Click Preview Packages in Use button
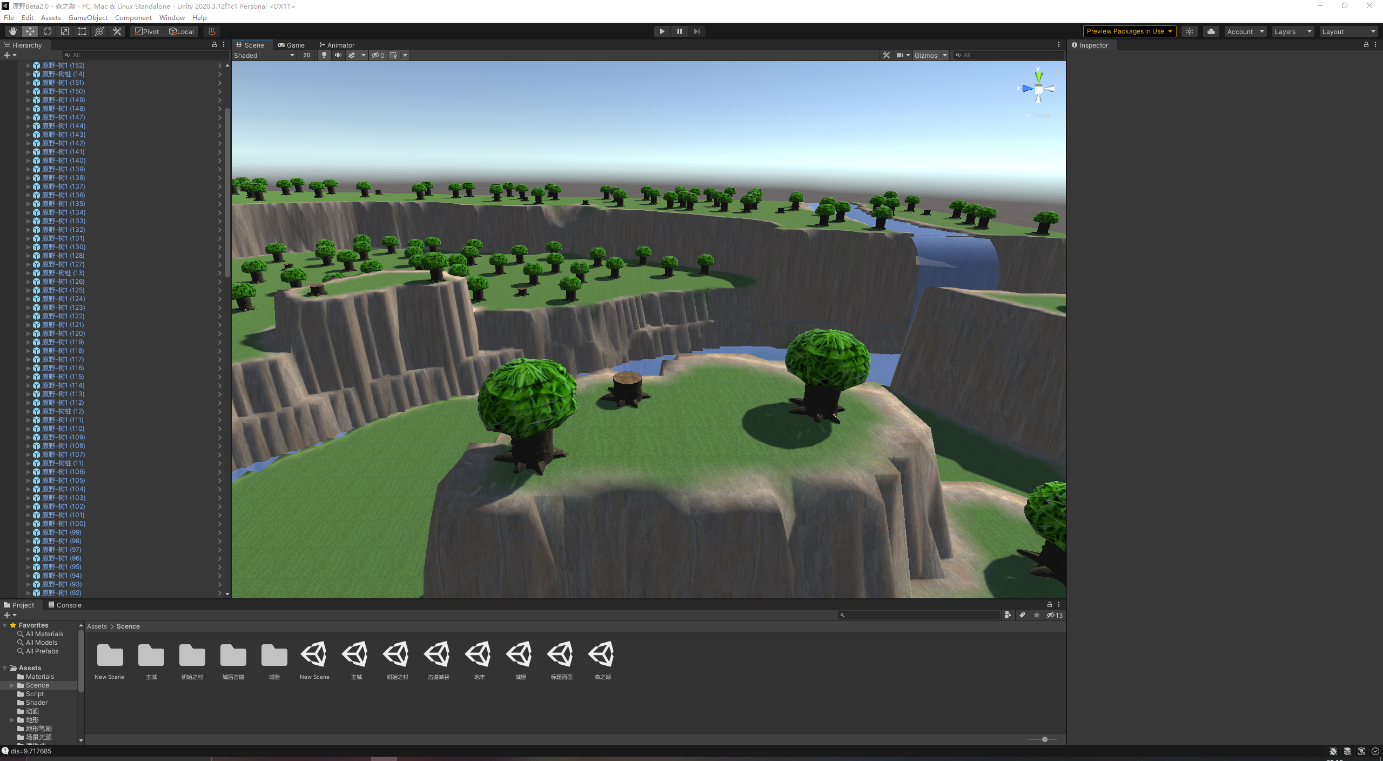 point(1129,31)
